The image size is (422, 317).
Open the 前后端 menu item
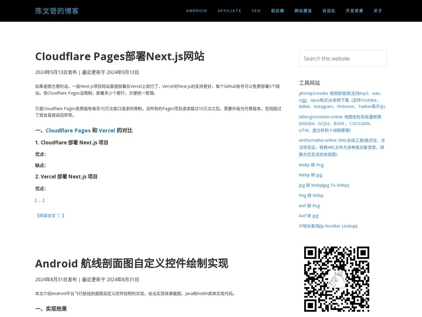[x=277, y=11]
